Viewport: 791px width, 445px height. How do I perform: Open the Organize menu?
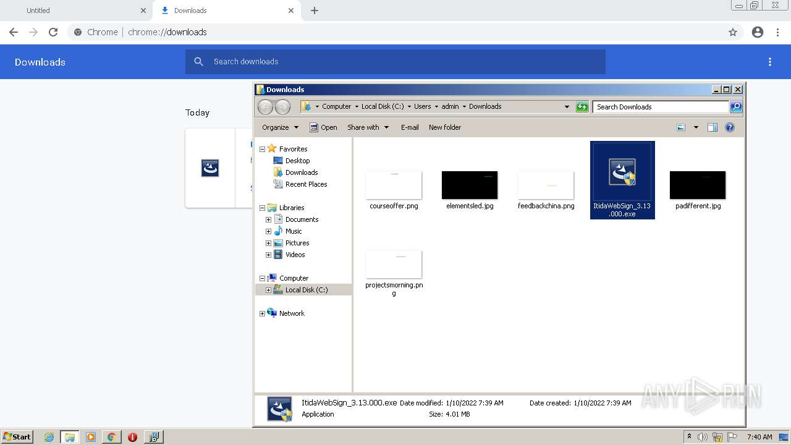point(281,127)
